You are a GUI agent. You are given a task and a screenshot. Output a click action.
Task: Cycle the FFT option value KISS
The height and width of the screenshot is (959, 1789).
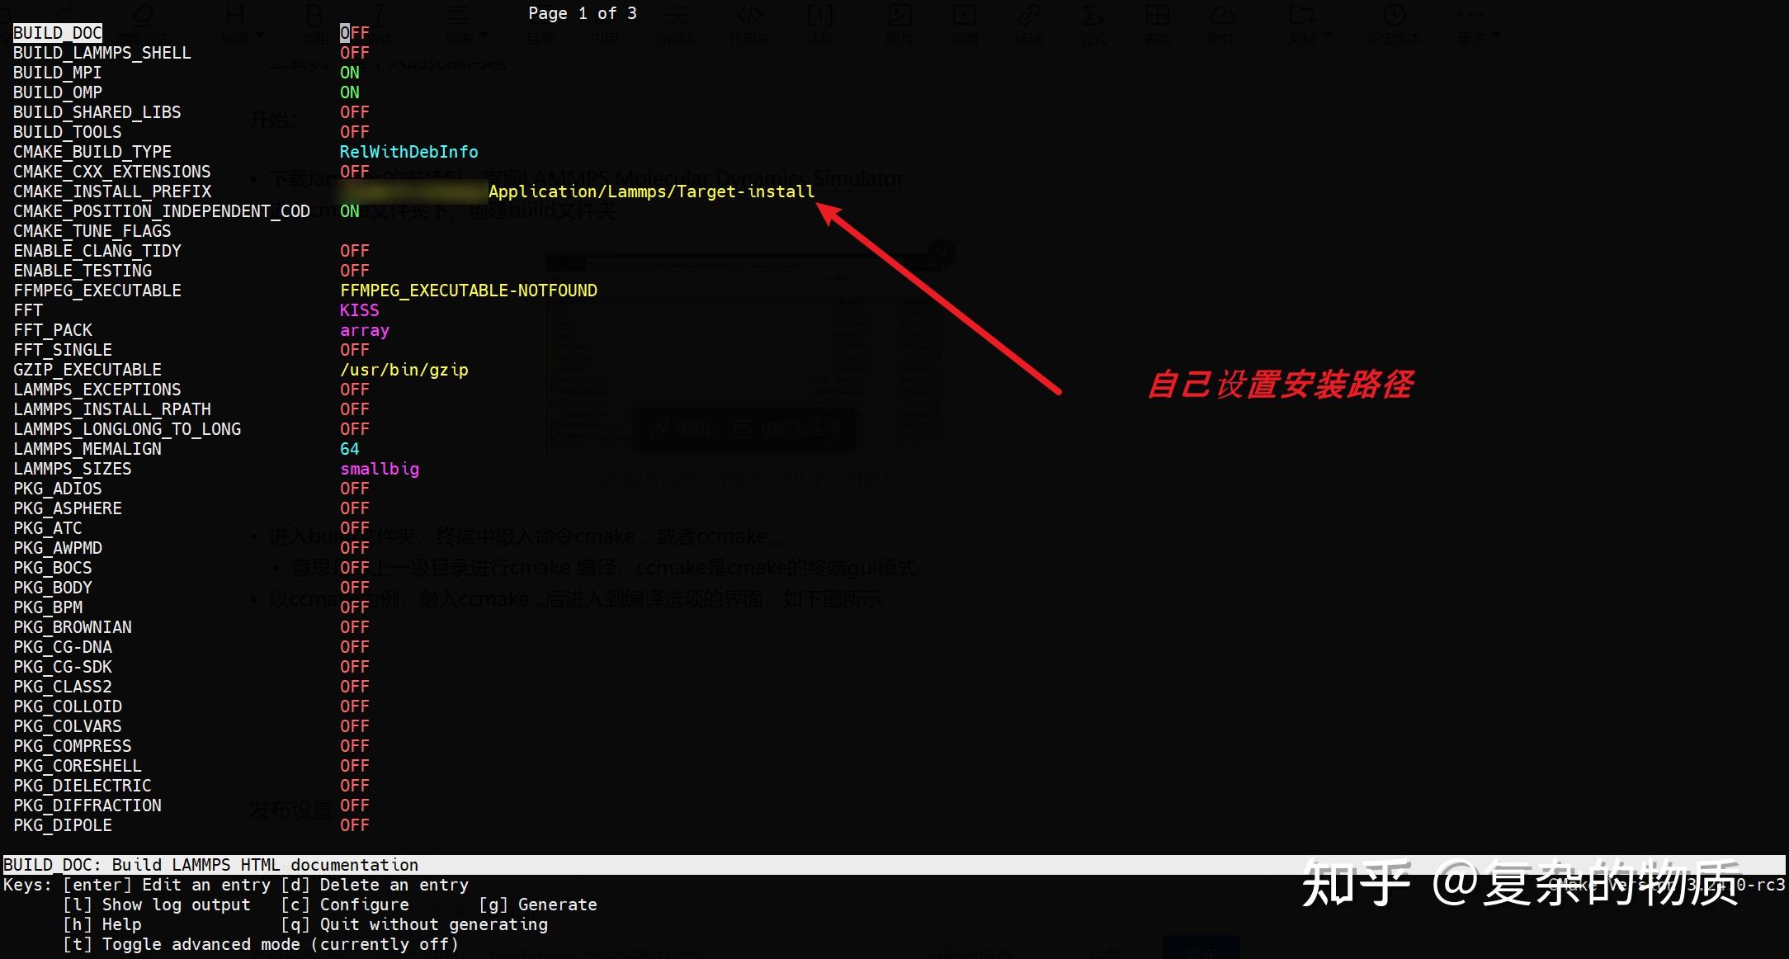click(360, 310)
